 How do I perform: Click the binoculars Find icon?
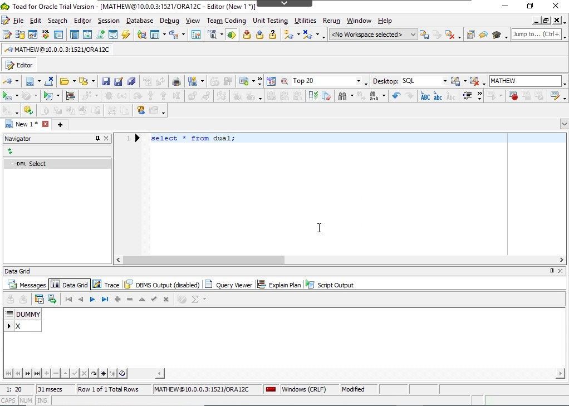(x=342, y=96)
